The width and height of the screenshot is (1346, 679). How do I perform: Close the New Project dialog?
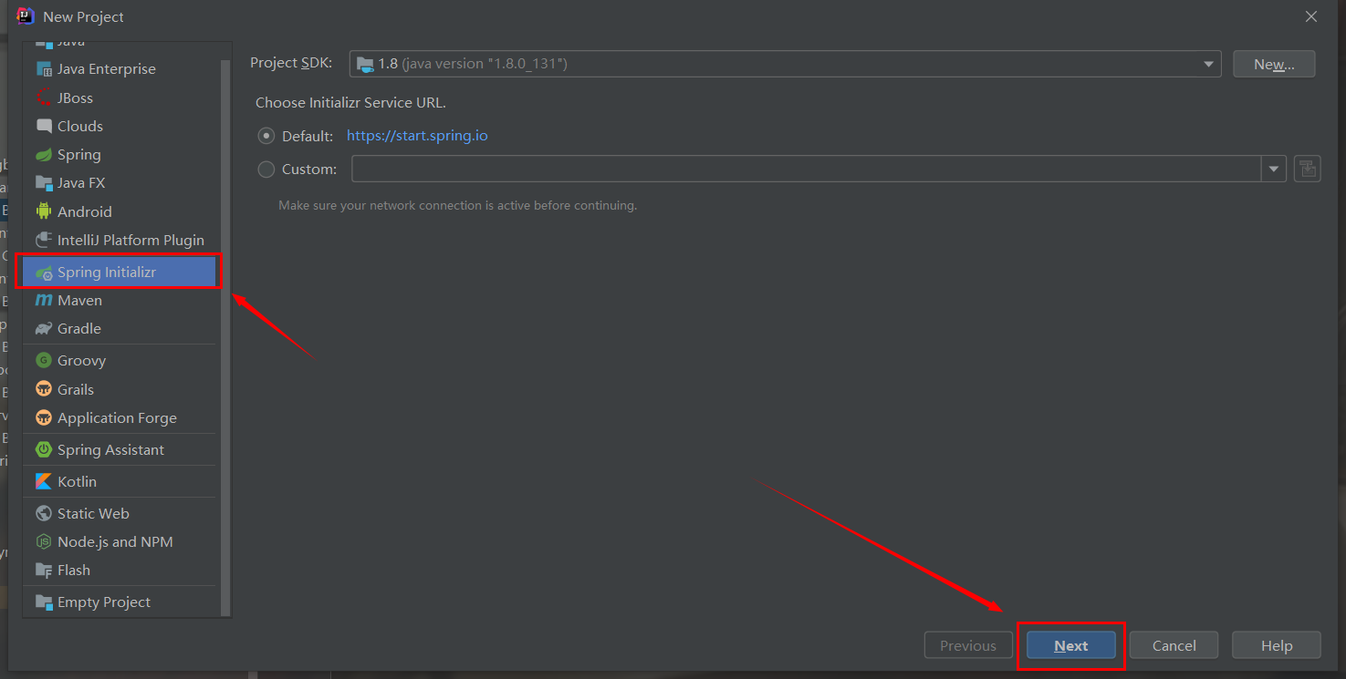click(1311, 16)
